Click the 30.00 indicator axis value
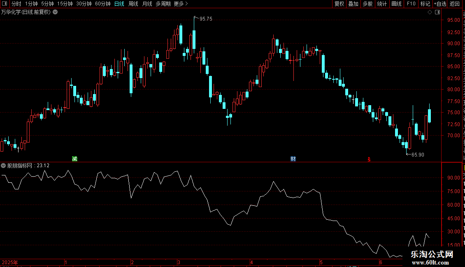Viewport: 465px width, 267px height. click(454, 232)
